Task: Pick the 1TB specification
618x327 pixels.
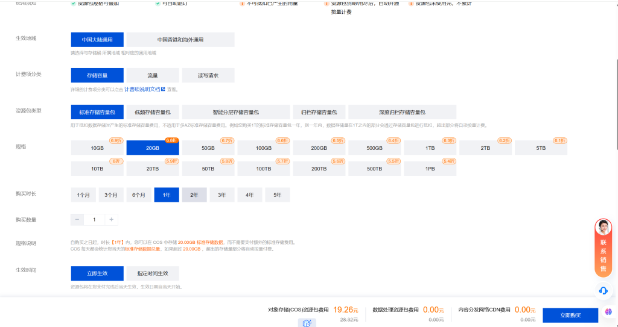Action: click(x=430, y=148)
